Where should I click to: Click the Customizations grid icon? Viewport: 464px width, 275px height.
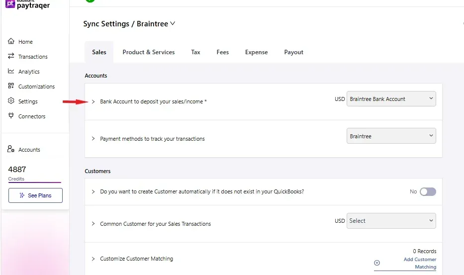pyautogui.click(x=11, y=86)
